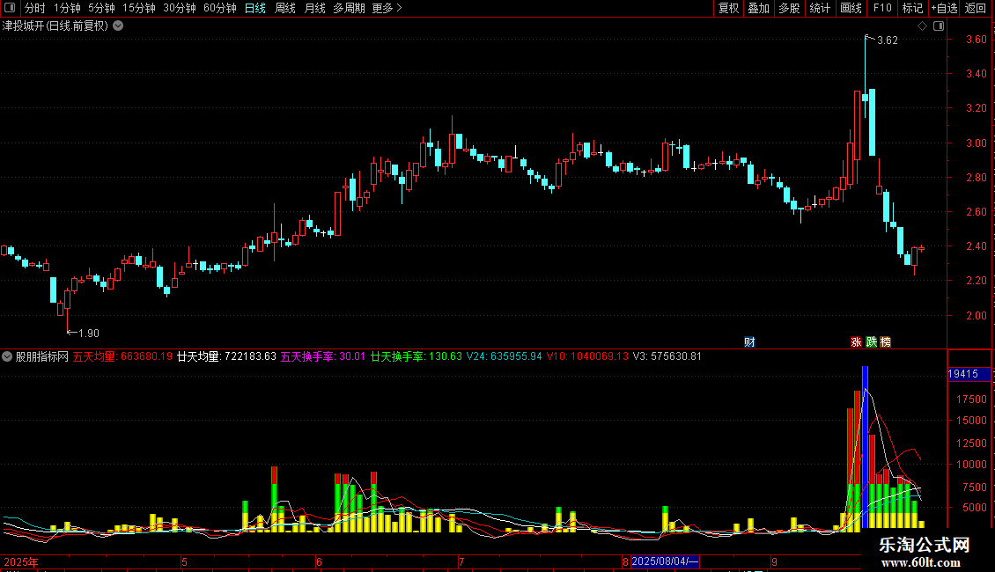Toggle the side panel icon near price axis

click(x=939, y=26)
